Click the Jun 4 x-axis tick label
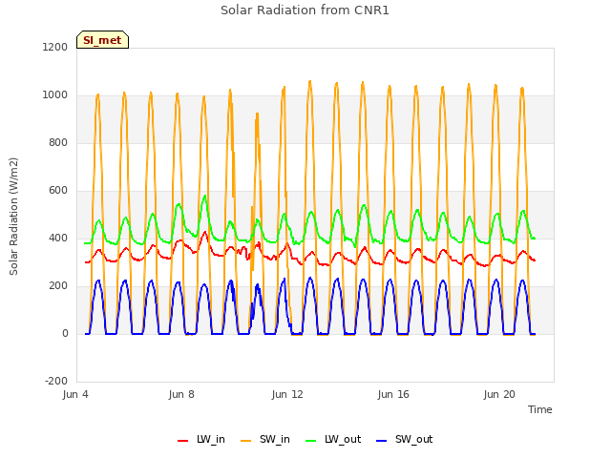Screen dimensions: 611x458 (x=75, y=394)
